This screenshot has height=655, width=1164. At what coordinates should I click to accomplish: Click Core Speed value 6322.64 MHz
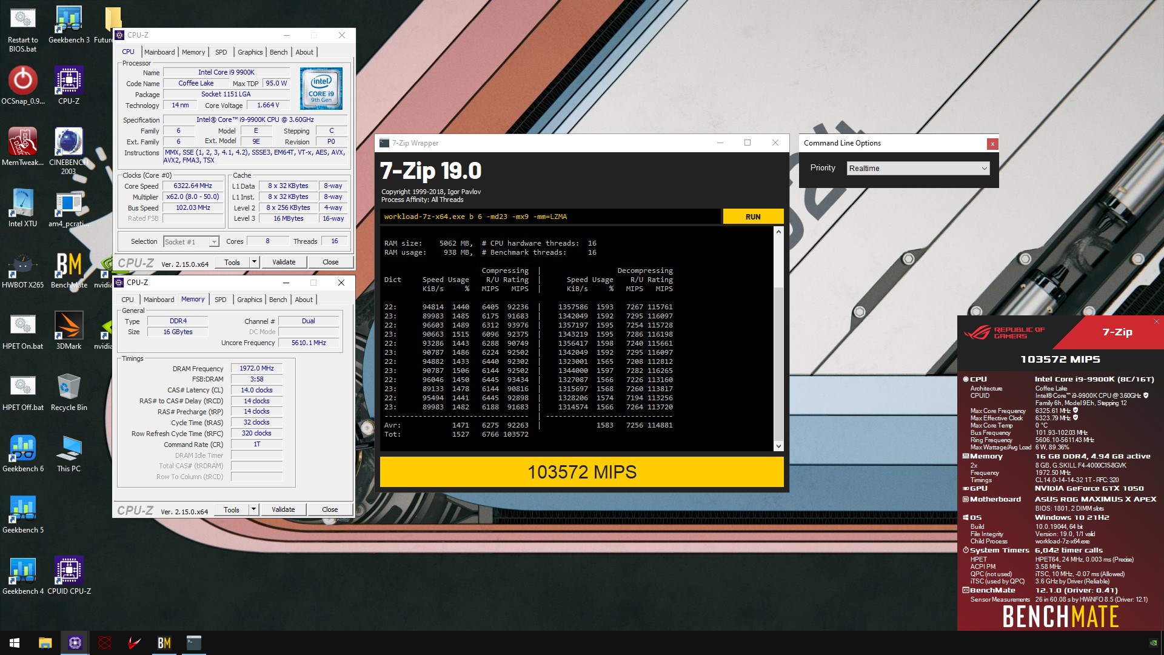193,186
